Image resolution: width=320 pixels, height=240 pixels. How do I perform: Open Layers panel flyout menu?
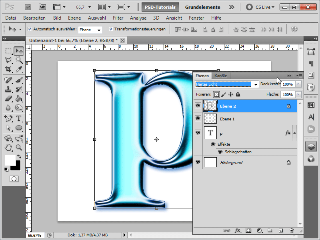pos(299,76)
